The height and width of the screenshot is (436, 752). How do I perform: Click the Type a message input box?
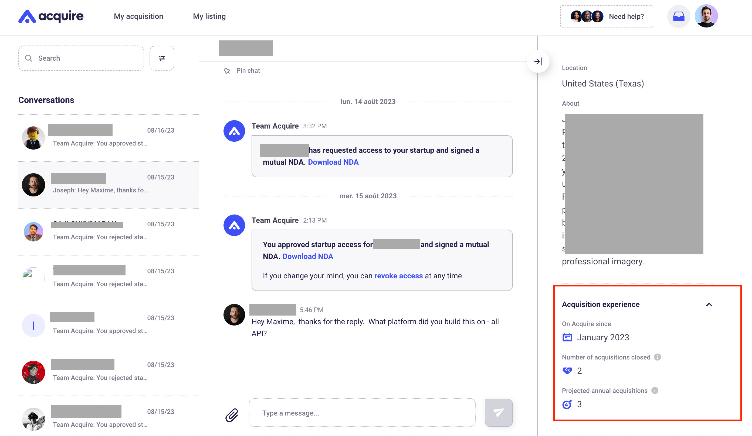pos(362,413)
